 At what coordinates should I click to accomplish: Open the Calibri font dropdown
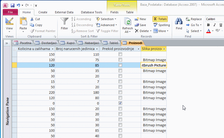[214, 19]
